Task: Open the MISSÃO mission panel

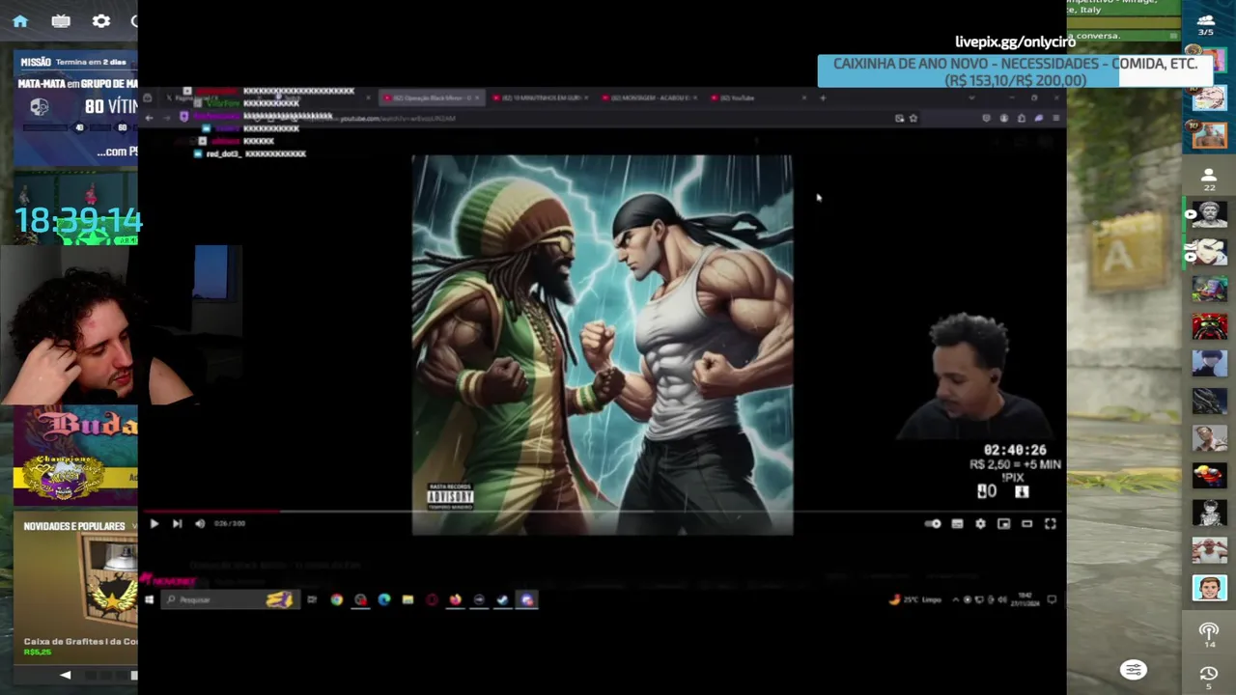Action: coord(75,108)
